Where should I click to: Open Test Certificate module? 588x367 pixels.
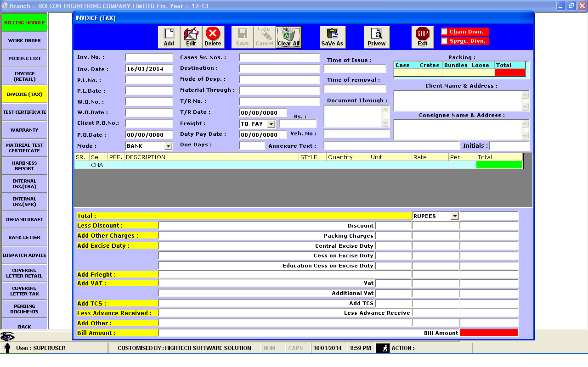pos(24,112)
